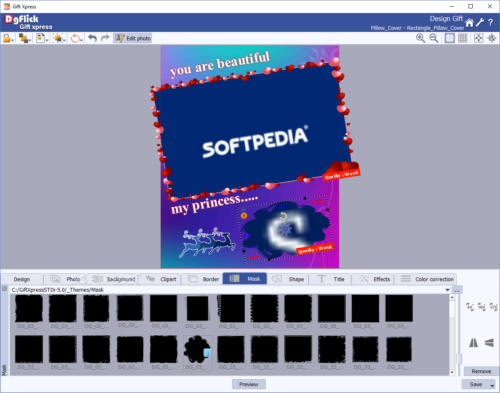Rotate the mask by 270 degrees
The width and height of the screenshot is (500, 393).
click(x=493, y=306)
